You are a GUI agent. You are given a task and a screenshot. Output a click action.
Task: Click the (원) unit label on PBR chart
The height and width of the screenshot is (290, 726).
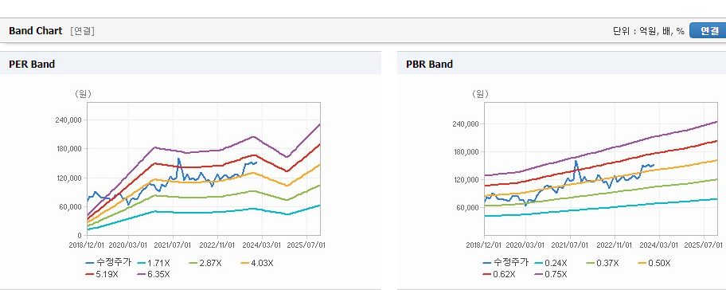(x=480, y=93)
